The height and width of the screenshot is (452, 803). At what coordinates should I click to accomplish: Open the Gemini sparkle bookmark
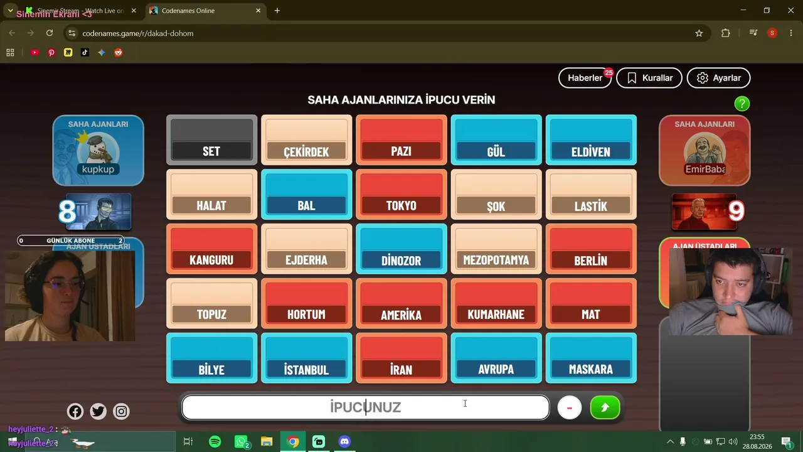coord(102,53)
